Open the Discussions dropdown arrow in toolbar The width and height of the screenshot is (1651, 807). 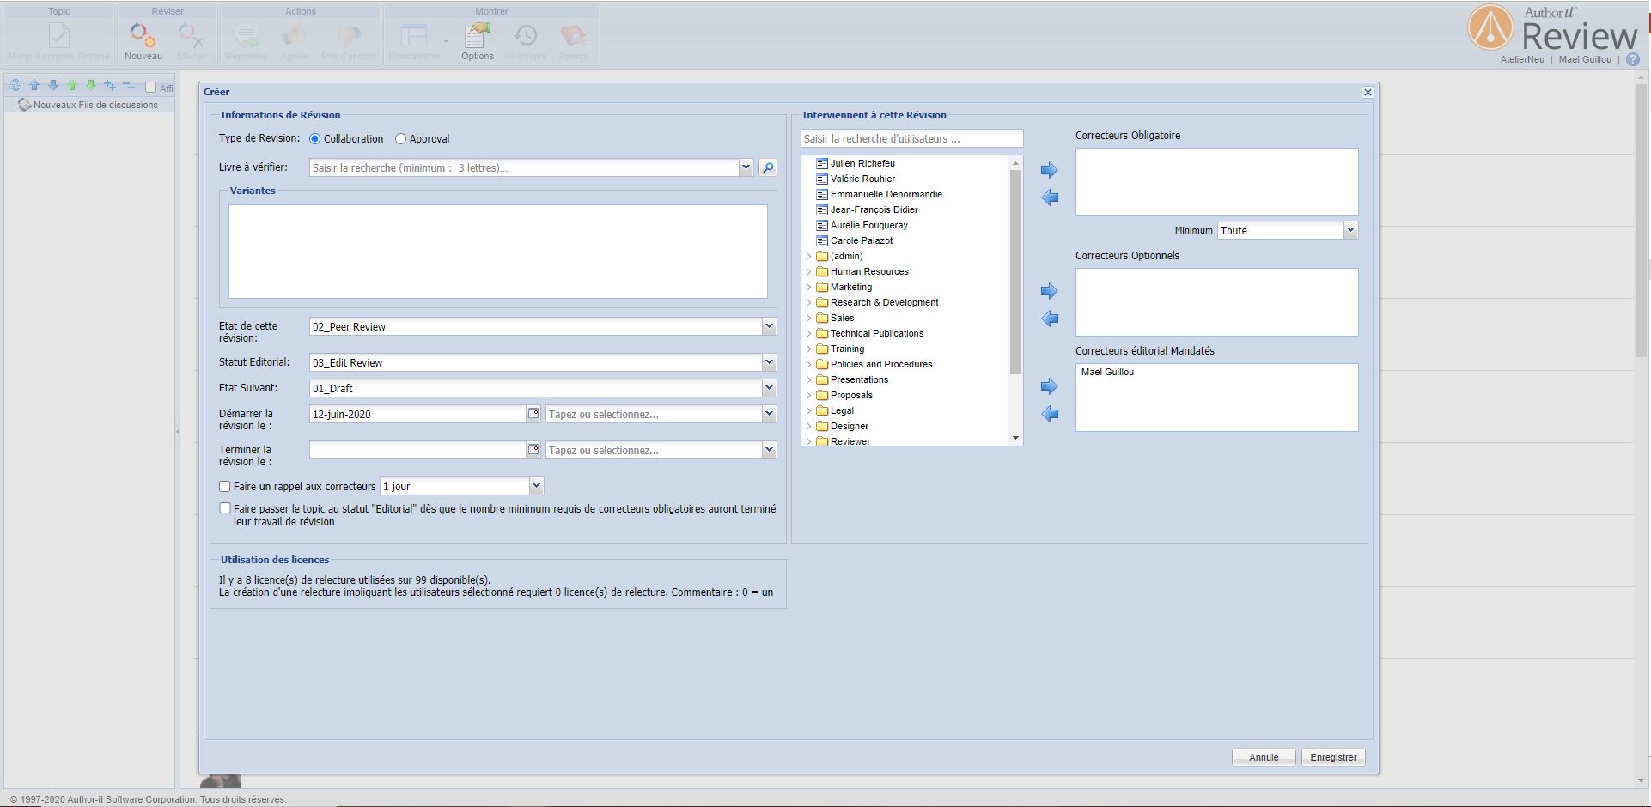pos(446,41)
